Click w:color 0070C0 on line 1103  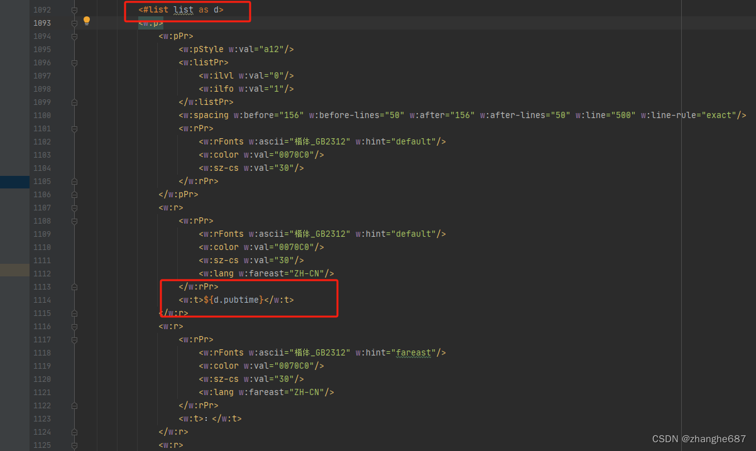261,155
